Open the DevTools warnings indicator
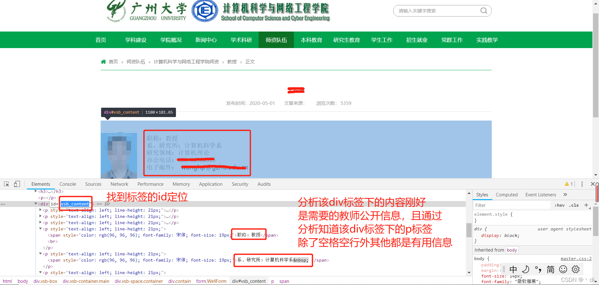This screenshot has width=599, height=285. click(569, 184)
